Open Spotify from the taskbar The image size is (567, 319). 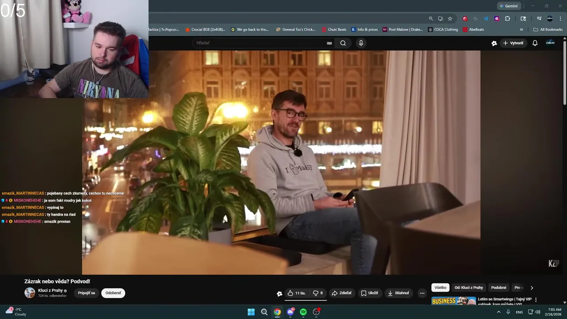303,312
